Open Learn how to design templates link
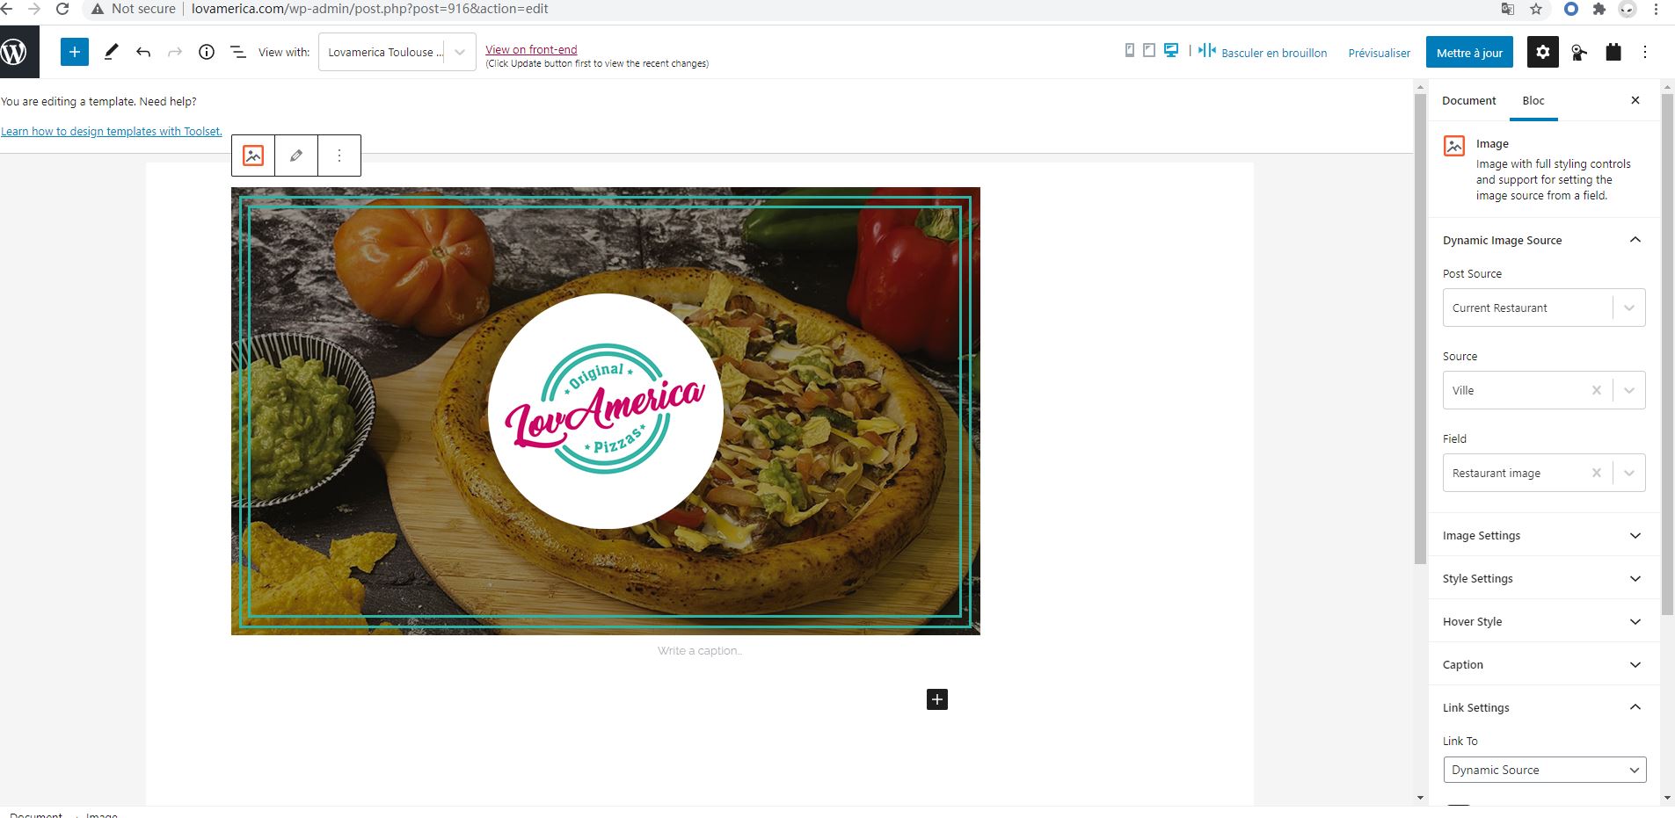Image resolution: width=1675 pixels, height=818 pixels. (x=112, y=131)
